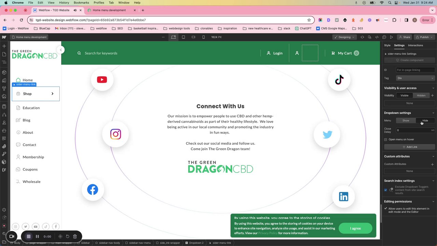437x246 pixels.
Task: Open the Apps grid icon
Action: [x=4, y=138]
